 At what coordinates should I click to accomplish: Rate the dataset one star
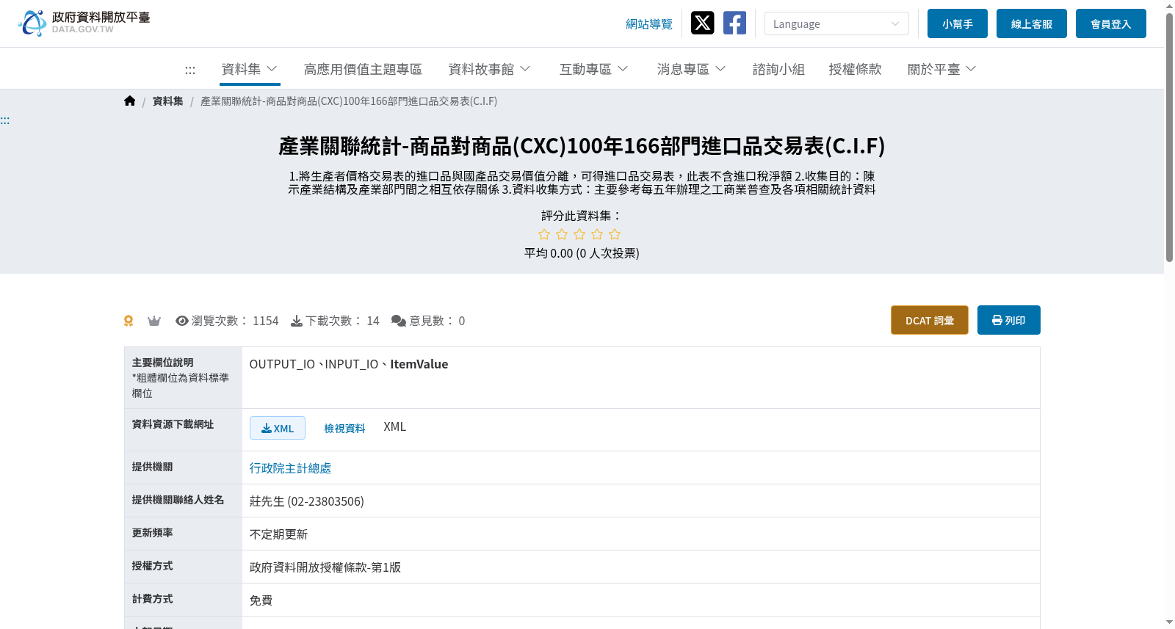544,234
